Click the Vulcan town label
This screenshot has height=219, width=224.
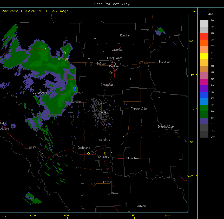coord(141,206)
